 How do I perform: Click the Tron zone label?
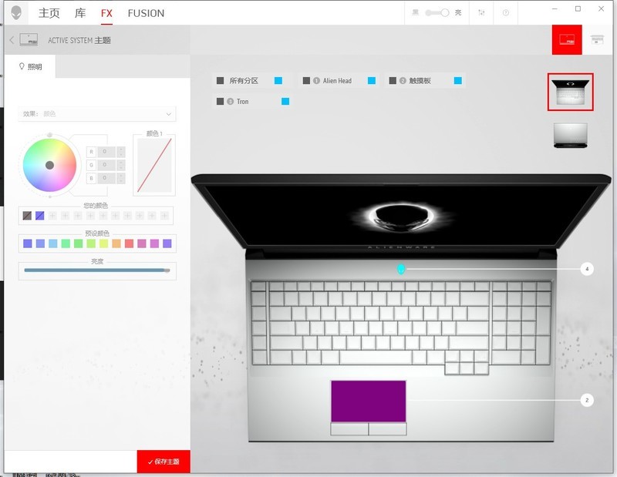click(243, 102)
